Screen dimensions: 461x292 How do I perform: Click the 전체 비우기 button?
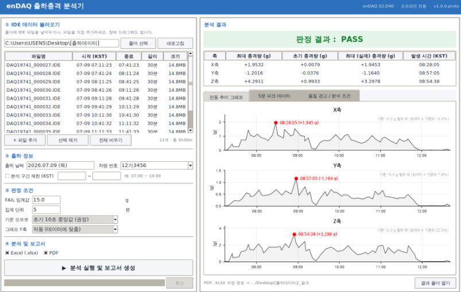(x=111, y=140)
